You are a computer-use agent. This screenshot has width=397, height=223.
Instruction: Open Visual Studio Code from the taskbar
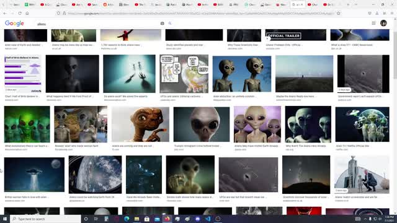point(208,219)
